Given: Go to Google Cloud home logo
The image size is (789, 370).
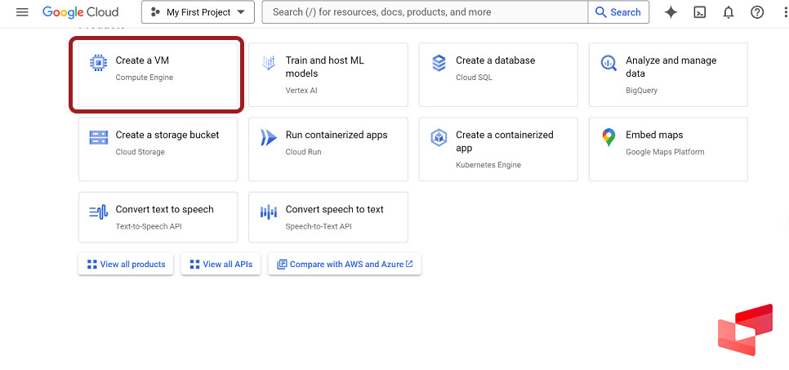Looking at the screenshot, I should [x=80, y=12].
